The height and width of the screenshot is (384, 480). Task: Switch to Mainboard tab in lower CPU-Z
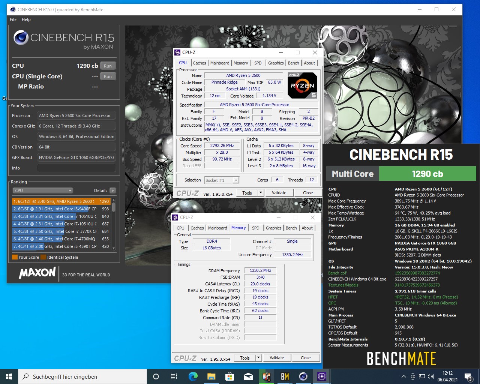tap(217, 228)
